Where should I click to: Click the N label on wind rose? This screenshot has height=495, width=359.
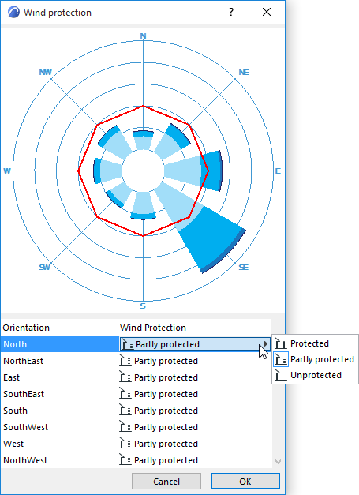(144, 36)
